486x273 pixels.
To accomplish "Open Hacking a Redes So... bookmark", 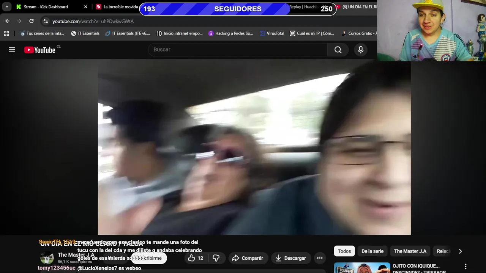I will coord(230,33).
